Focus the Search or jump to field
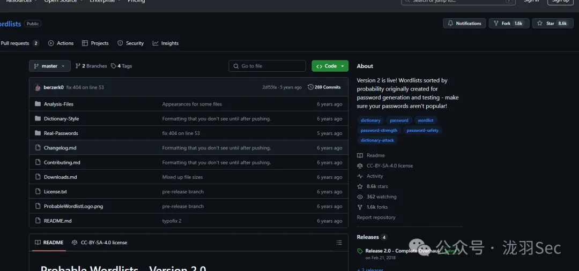The width and height of the screenshot is (579, 271). (458, 2)
